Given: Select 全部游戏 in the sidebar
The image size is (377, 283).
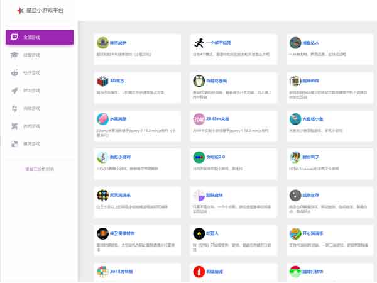Looking at the screenshot, I should coord(39,37).
